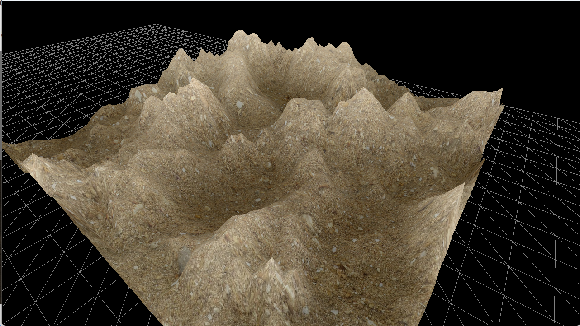Click the ridge peak behind the large crater
This screenshot has height=326, width=580.
(x=310, y=41)
